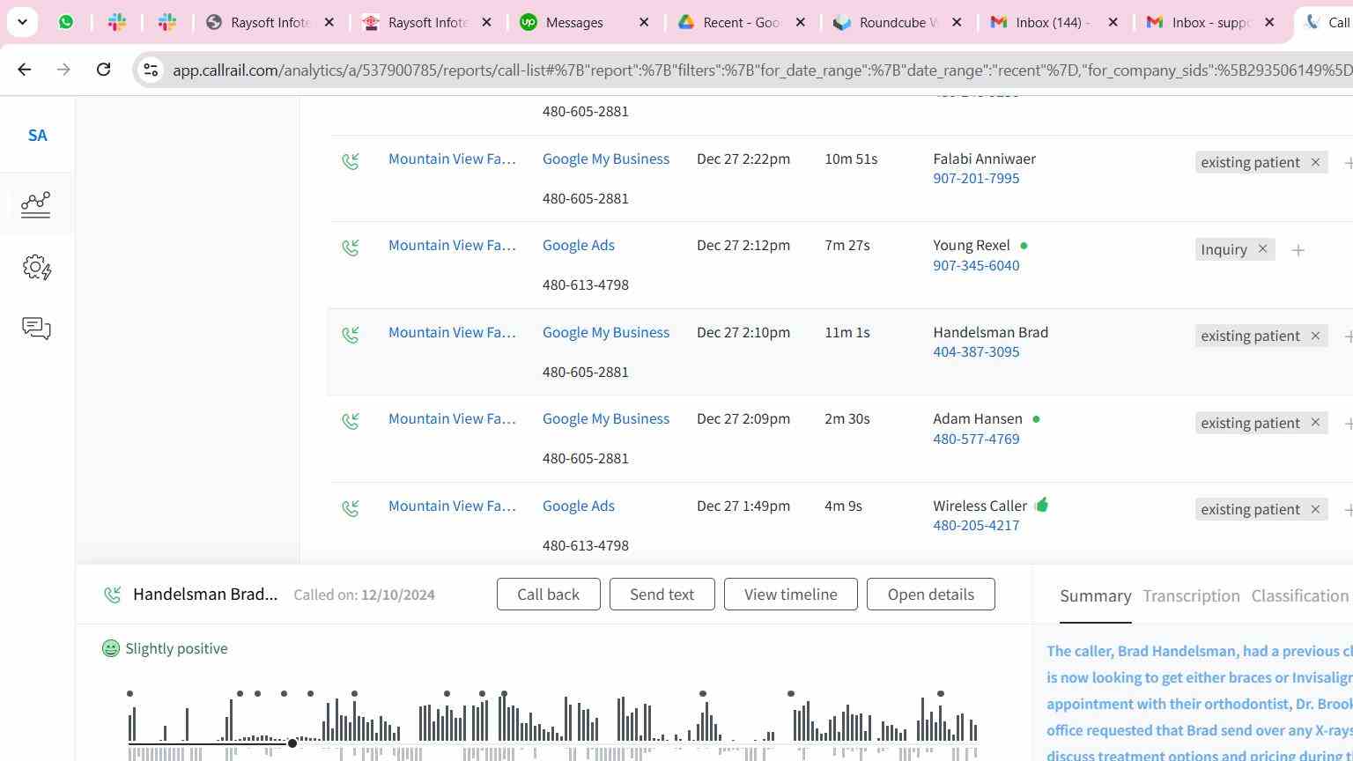
Task: Click the Call back button
Action: click(x=548, y=595)
